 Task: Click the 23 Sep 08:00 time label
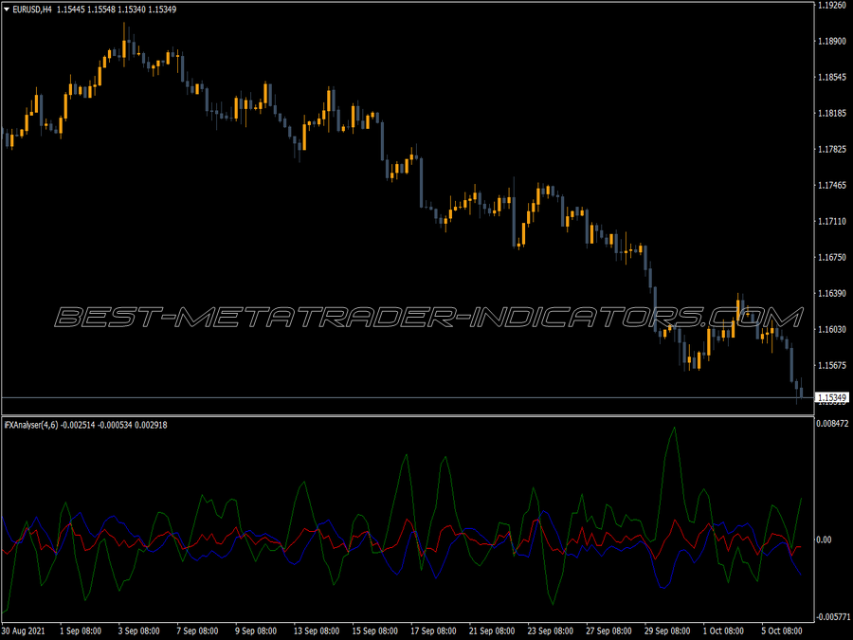(x=551, y=631)
